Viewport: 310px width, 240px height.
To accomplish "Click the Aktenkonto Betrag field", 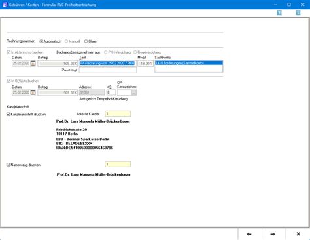I will (58, 64).
